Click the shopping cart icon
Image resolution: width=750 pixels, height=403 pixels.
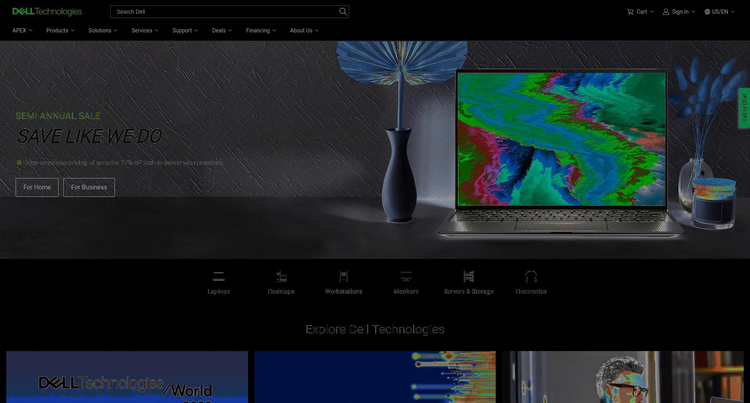pyautogui.click(x=630, y=12)
